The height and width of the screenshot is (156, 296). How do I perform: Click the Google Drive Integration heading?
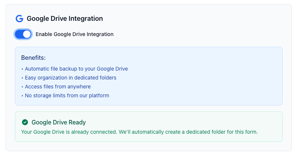65,19
